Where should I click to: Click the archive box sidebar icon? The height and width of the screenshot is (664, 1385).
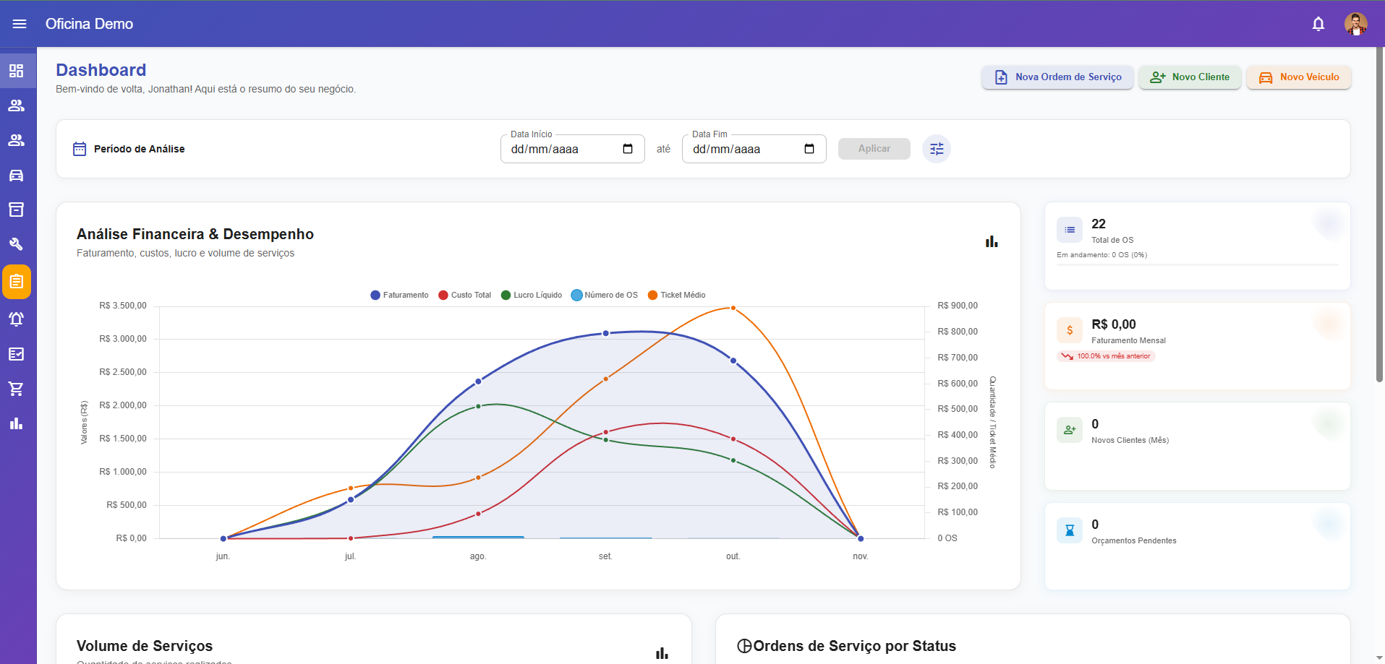coord(17,210)
